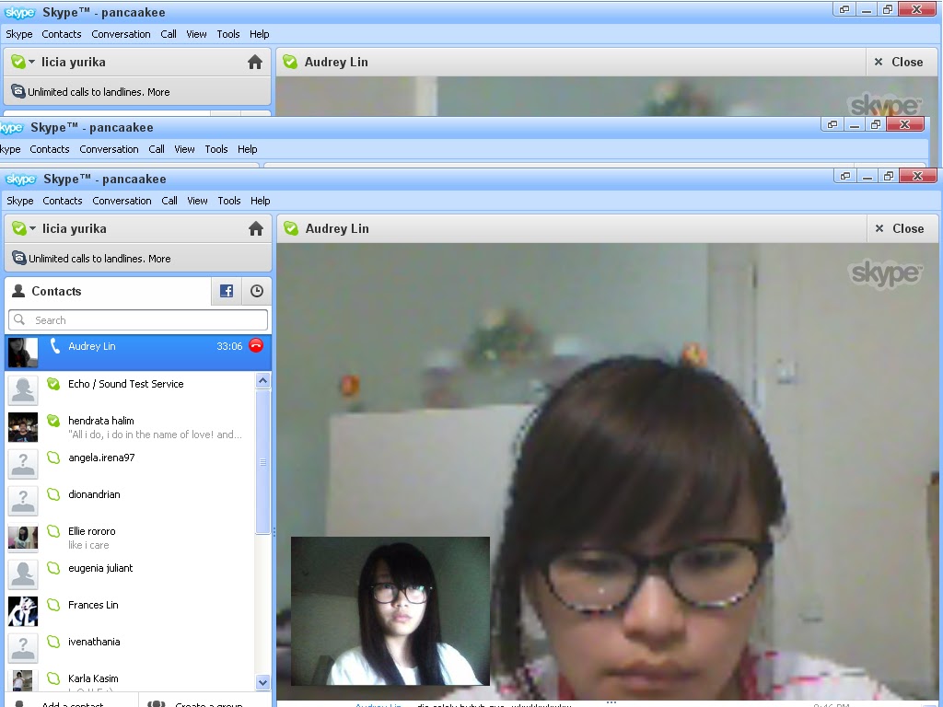Image resolution: width=943 pixels, height=707 pixels.
Task: Restore down the front Skype window
Action: coord(889,176)
